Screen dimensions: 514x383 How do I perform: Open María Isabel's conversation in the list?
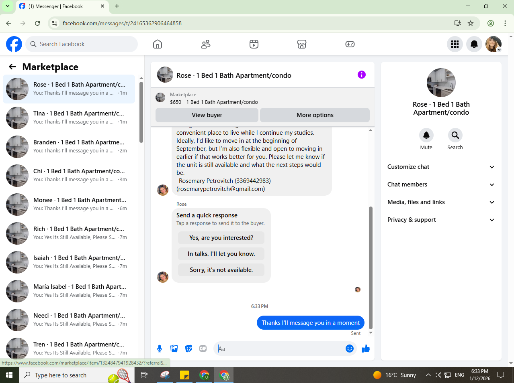[x=69, y=291]
